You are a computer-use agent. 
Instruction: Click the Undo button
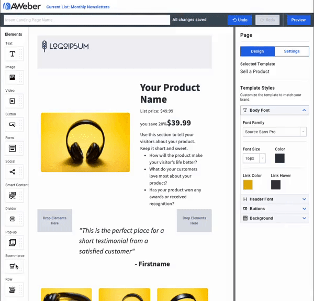click(240, 20)
